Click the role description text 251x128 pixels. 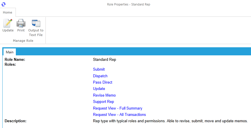(170, 121)
